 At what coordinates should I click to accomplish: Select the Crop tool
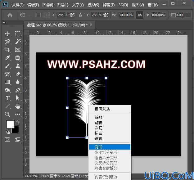tap(7, 50)
